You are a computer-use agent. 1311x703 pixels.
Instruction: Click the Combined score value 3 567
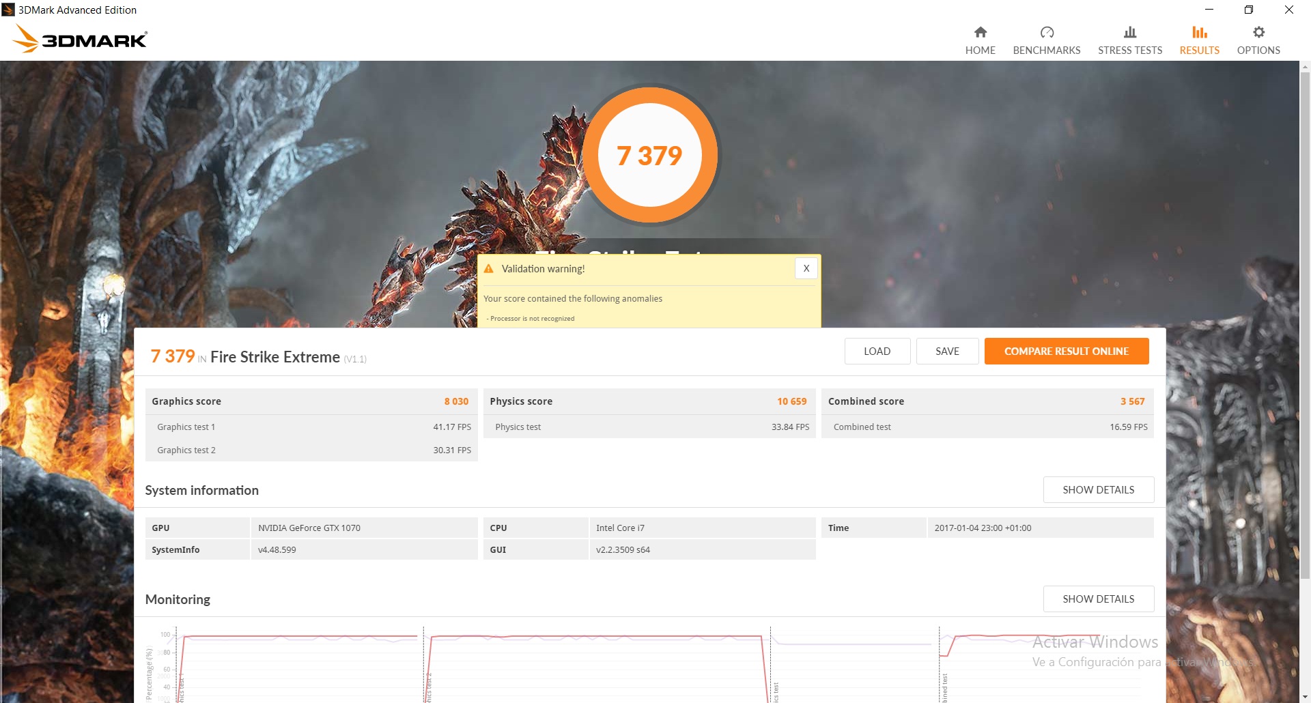click(x=1132, y=401)
